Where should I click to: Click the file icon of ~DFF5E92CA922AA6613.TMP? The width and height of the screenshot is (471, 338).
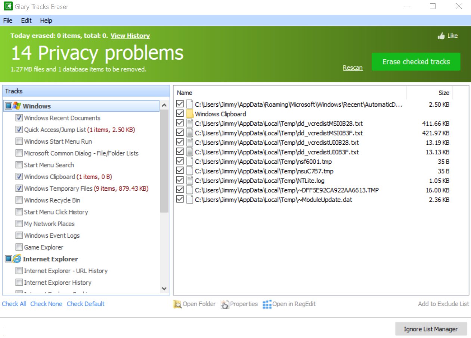pyautogui.click(x=190, y=190)
